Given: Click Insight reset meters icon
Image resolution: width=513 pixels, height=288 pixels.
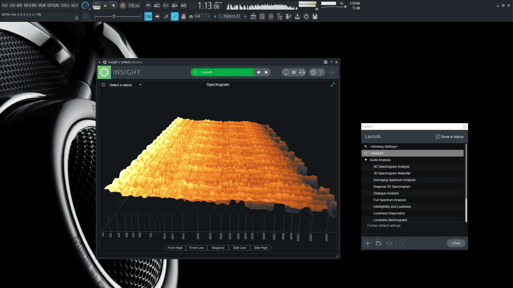Looking at the screenshot, I should point(286,72).
